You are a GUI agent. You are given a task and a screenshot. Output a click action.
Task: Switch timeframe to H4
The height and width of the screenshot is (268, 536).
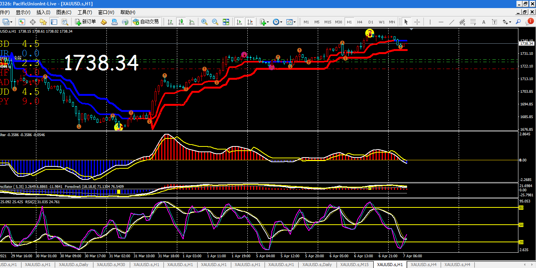coord(360,22)
